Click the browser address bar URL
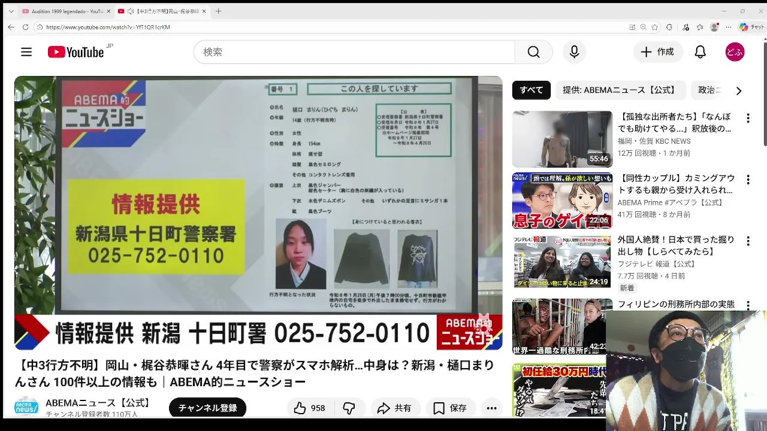This screenshot has width=767, height=431. tap(108, 27)
